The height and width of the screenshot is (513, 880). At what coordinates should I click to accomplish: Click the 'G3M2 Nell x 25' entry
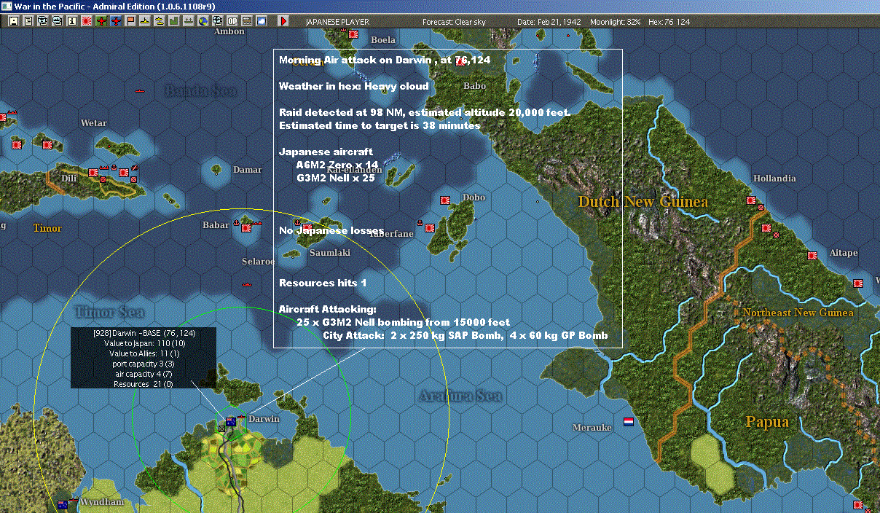(x=335, y=178)
